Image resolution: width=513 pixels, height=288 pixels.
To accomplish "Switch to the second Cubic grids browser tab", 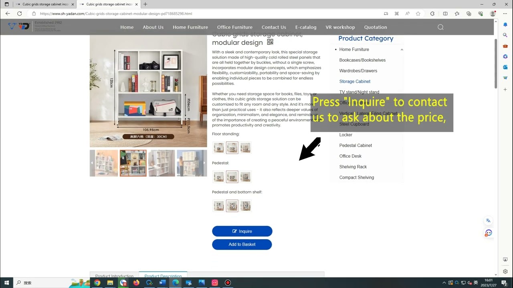I will [x=108, y=4].
